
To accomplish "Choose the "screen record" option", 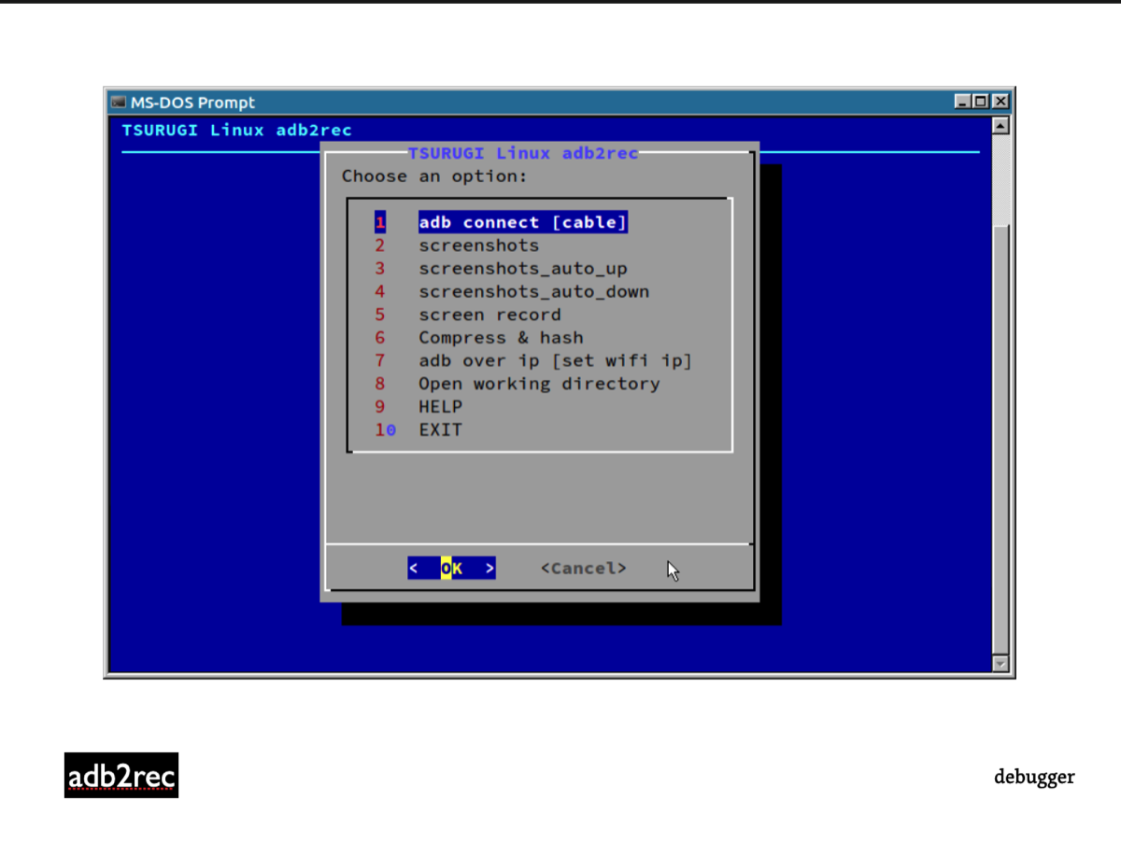I will tap(490, 315).
